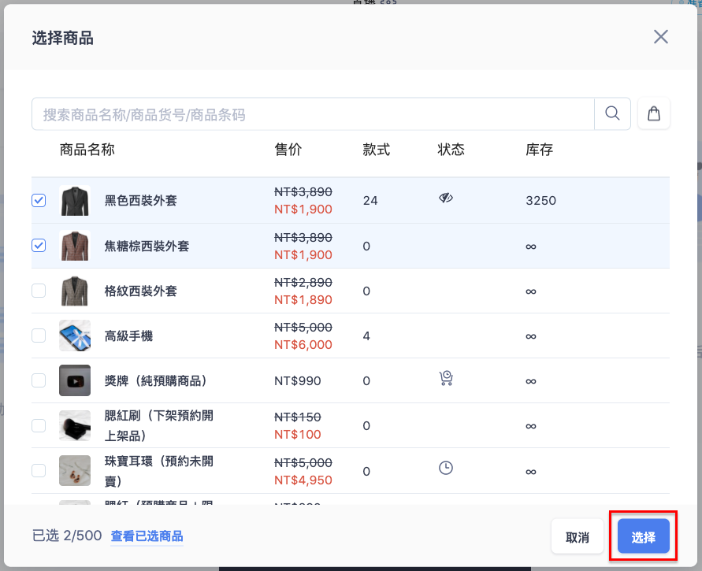Click the 高級手機 product name

tap(128, 336)
